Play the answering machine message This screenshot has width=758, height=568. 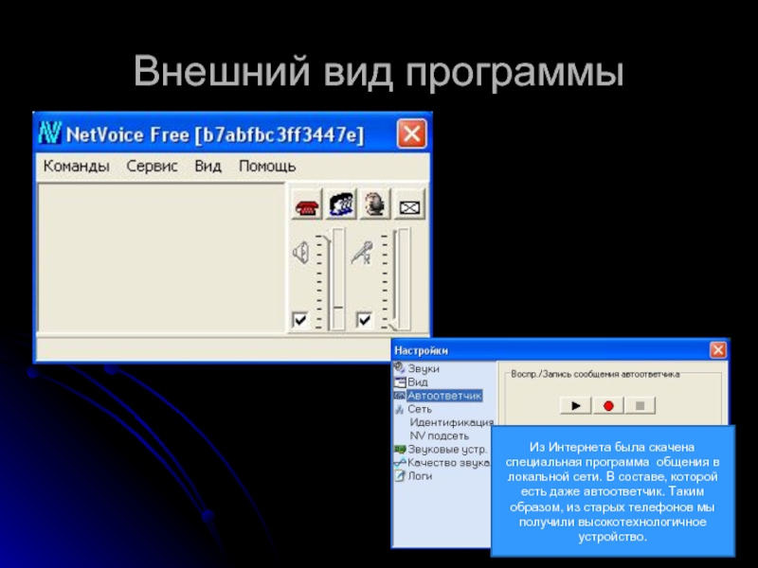pyautogui.click(x=575, y=406)
